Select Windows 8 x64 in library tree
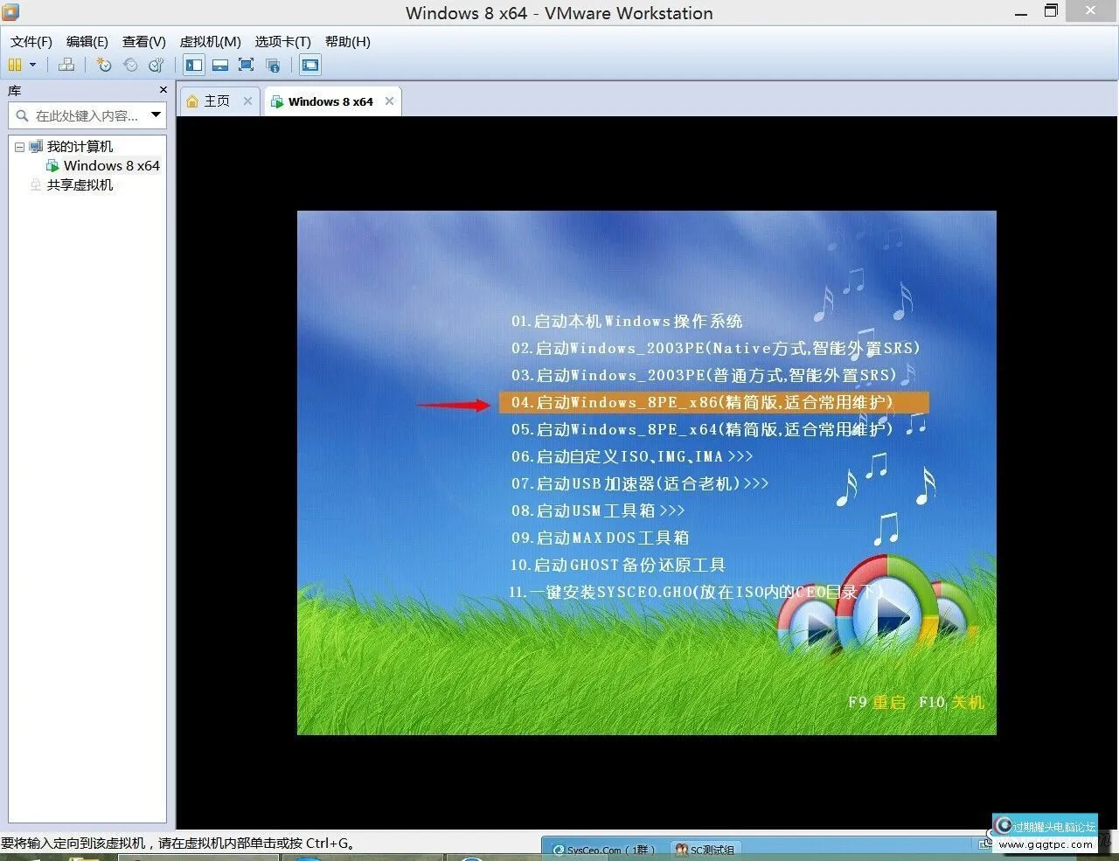 (111, 166)
